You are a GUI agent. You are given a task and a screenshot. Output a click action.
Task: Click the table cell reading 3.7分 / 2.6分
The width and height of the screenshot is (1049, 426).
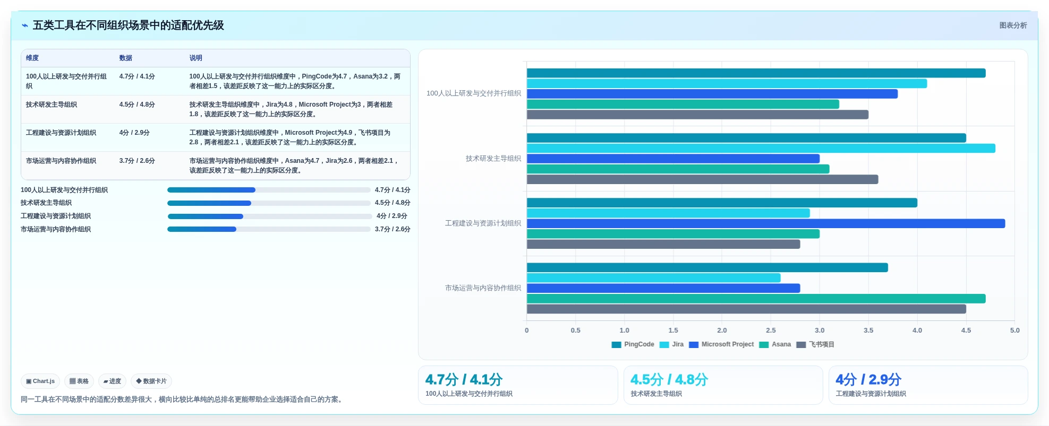click(x=137, y=161)
